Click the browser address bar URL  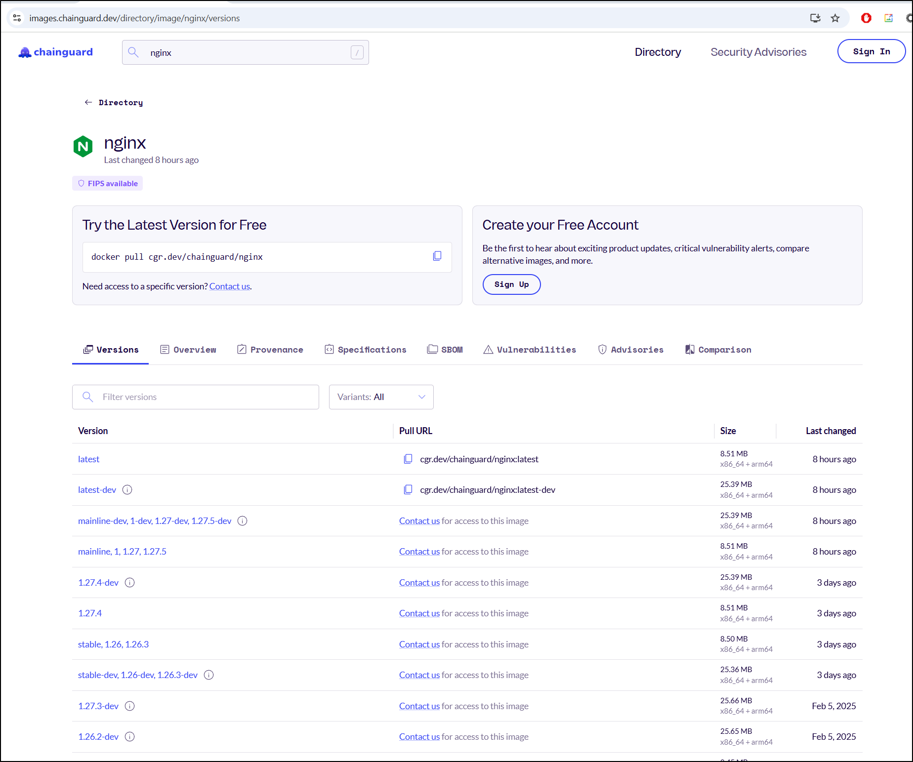click(x=134, y=18)
